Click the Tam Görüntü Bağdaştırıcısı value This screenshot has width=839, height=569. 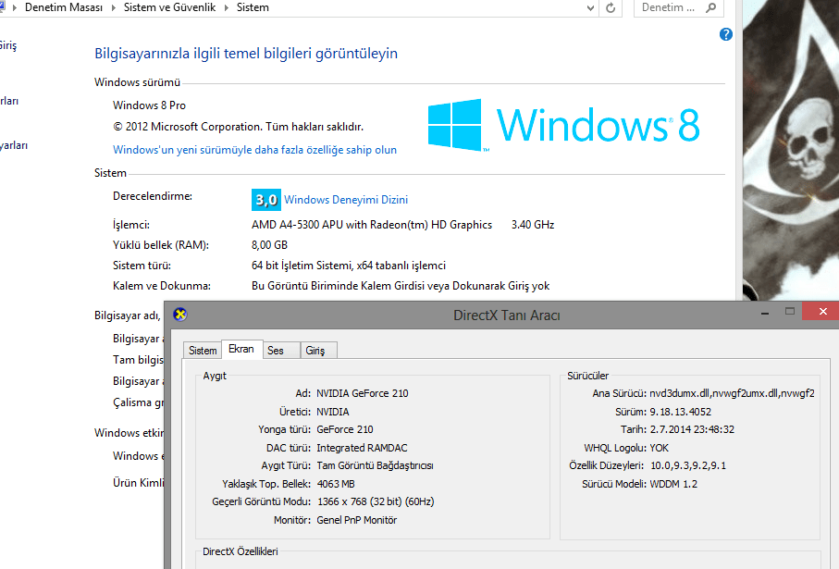375,465
